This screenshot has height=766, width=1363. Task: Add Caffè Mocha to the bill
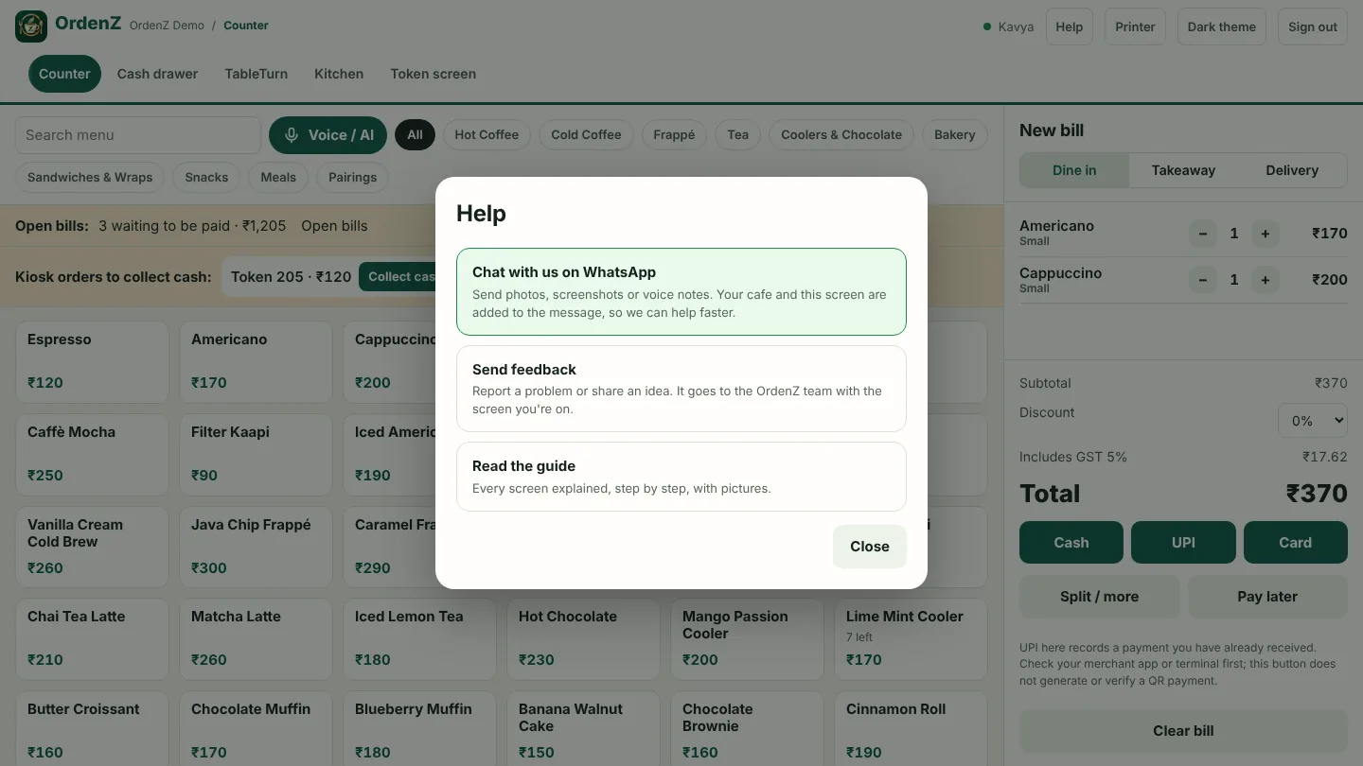pyautogui.click(x=92, y=454)
